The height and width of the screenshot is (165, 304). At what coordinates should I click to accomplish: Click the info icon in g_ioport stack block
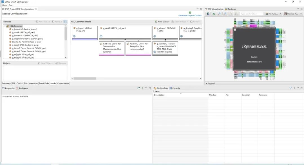pyautogui.click(x=74, y=36)
